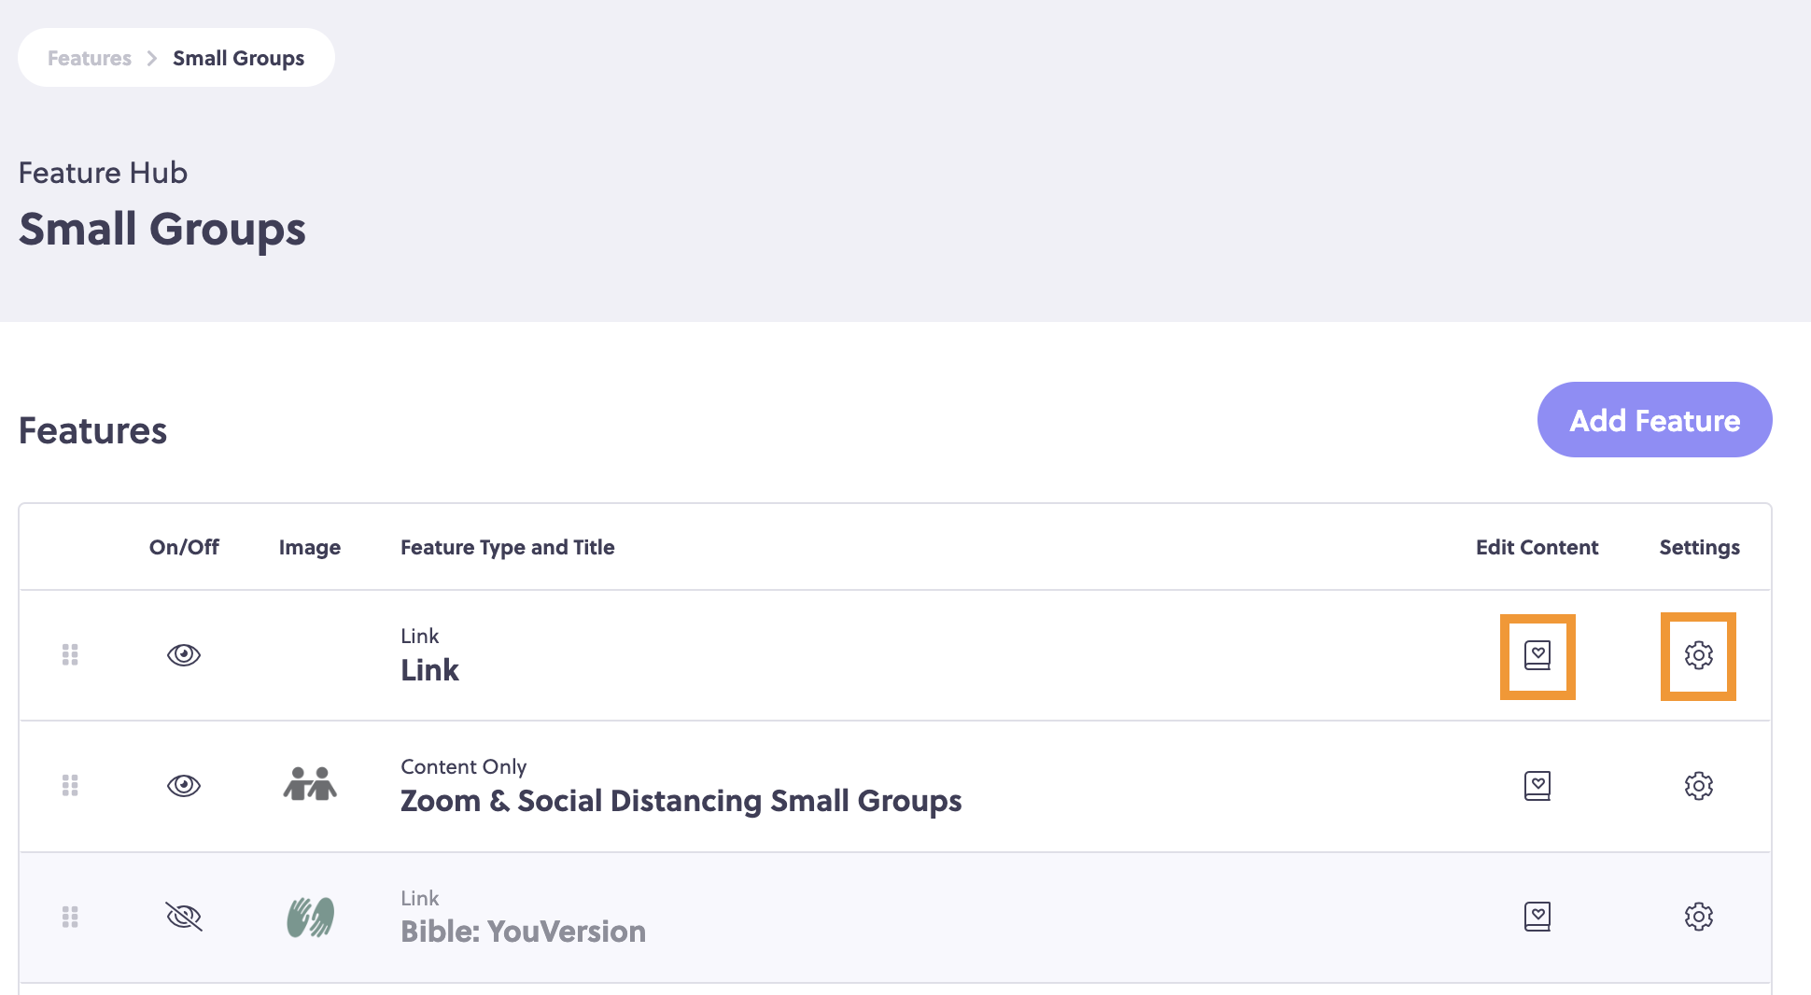This screenshot has width=1811, height=995.
Task: Select the Bible: YouVersion title
Action: pos(523,932)
